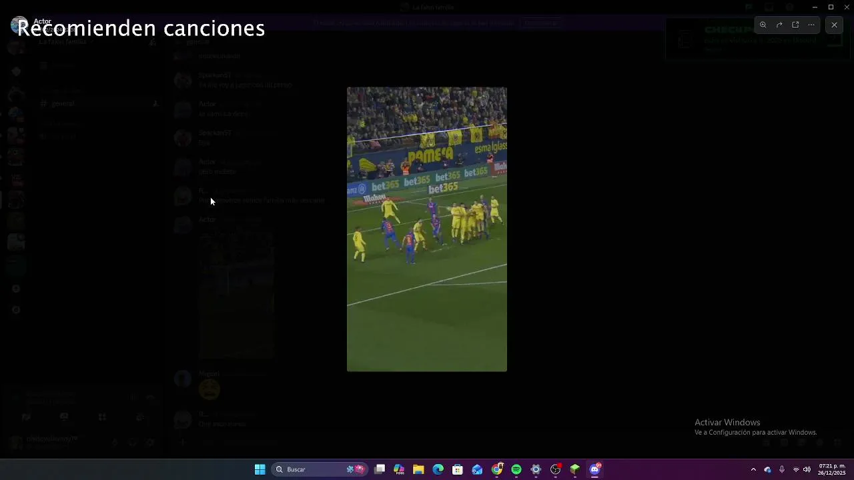
Task: Open Outlook from the taskbar
Action: pyautogui.click(x=477, y=469)
